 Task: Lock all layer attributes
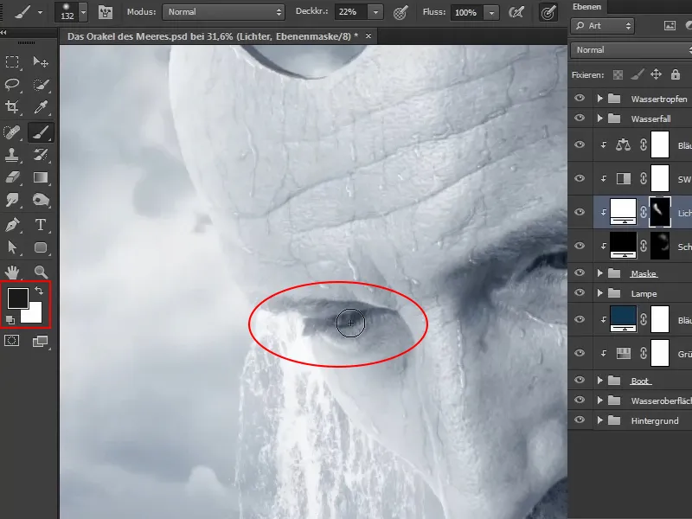tap(676, 74)
